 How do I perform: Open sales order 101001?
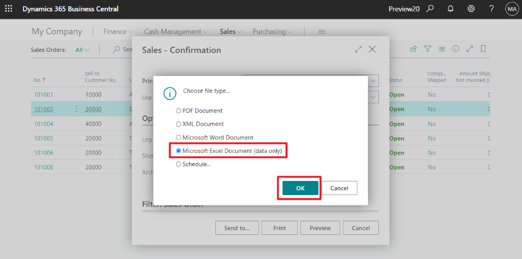click(43, 94)
